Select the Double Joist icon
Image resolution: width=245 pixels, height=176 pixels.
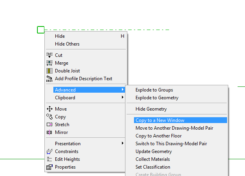point(49,71)
